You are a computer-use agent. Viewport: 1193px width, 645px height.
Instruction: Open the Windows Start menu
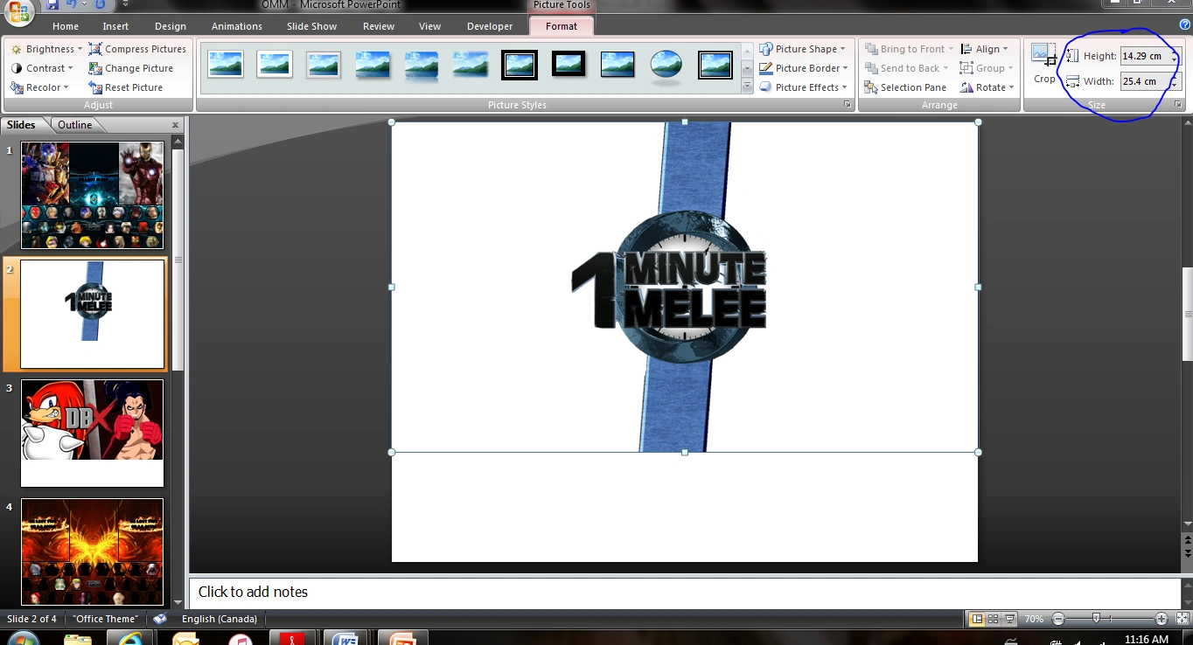tap(22, 638)
